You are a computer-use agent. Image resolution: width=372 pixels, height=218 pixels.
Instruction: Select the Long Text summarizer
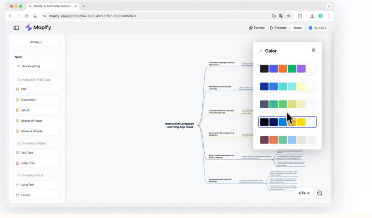coord(36,185)
